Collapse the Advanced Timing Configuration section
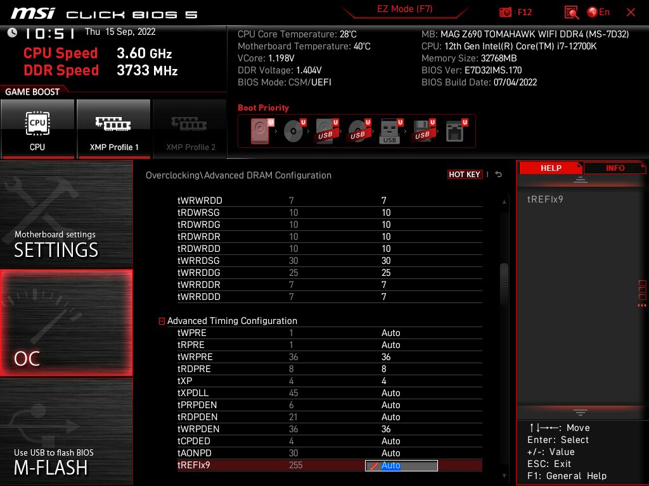This screenshot has width=649, height=486. pos(162,321)
